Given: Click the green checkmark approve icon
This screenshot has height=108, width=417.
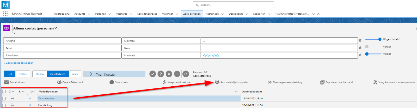Looking at the screenshot, I should 152,74.
